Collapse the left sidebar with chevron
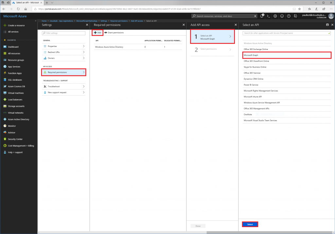 click(36, 21)
